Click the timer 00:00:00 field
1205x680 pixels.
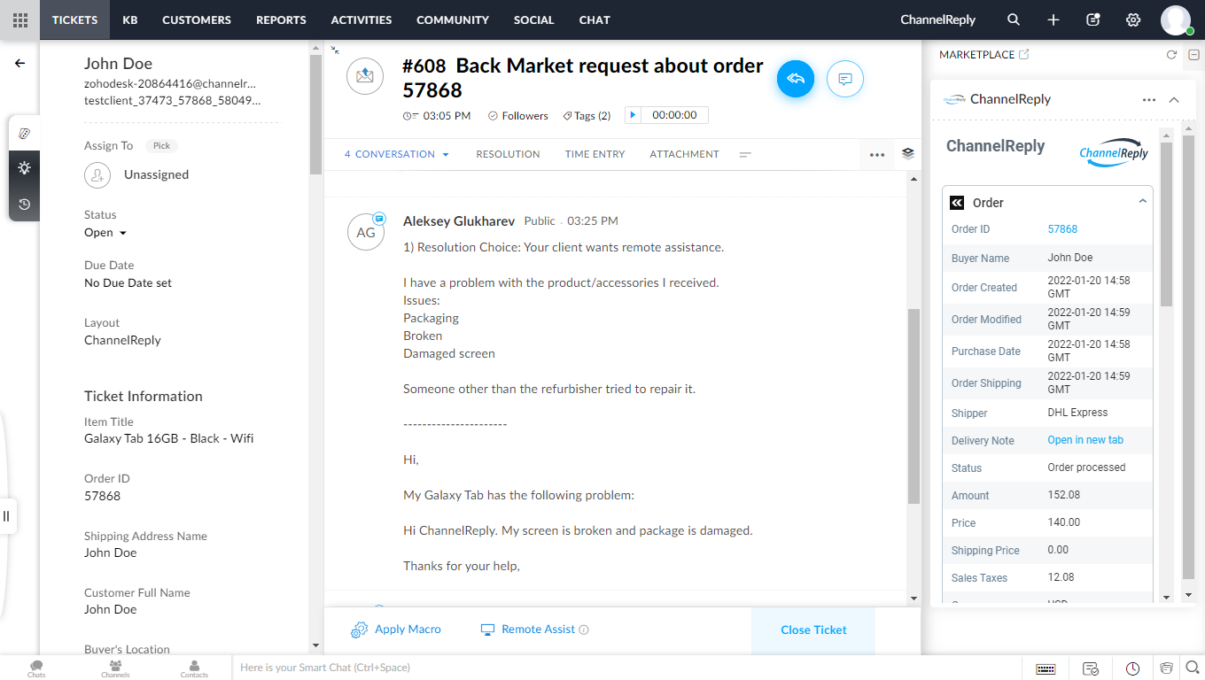coord(675,115)
